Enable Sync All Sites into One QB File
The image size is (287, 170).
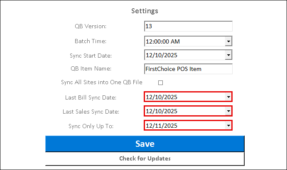(160, 83)
